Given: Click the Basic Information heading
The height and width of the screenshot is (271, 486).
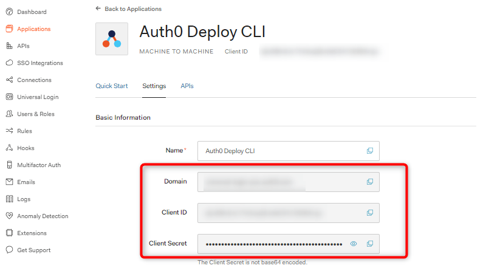Looking at the screenshot, I should click(x=123, y=117).
